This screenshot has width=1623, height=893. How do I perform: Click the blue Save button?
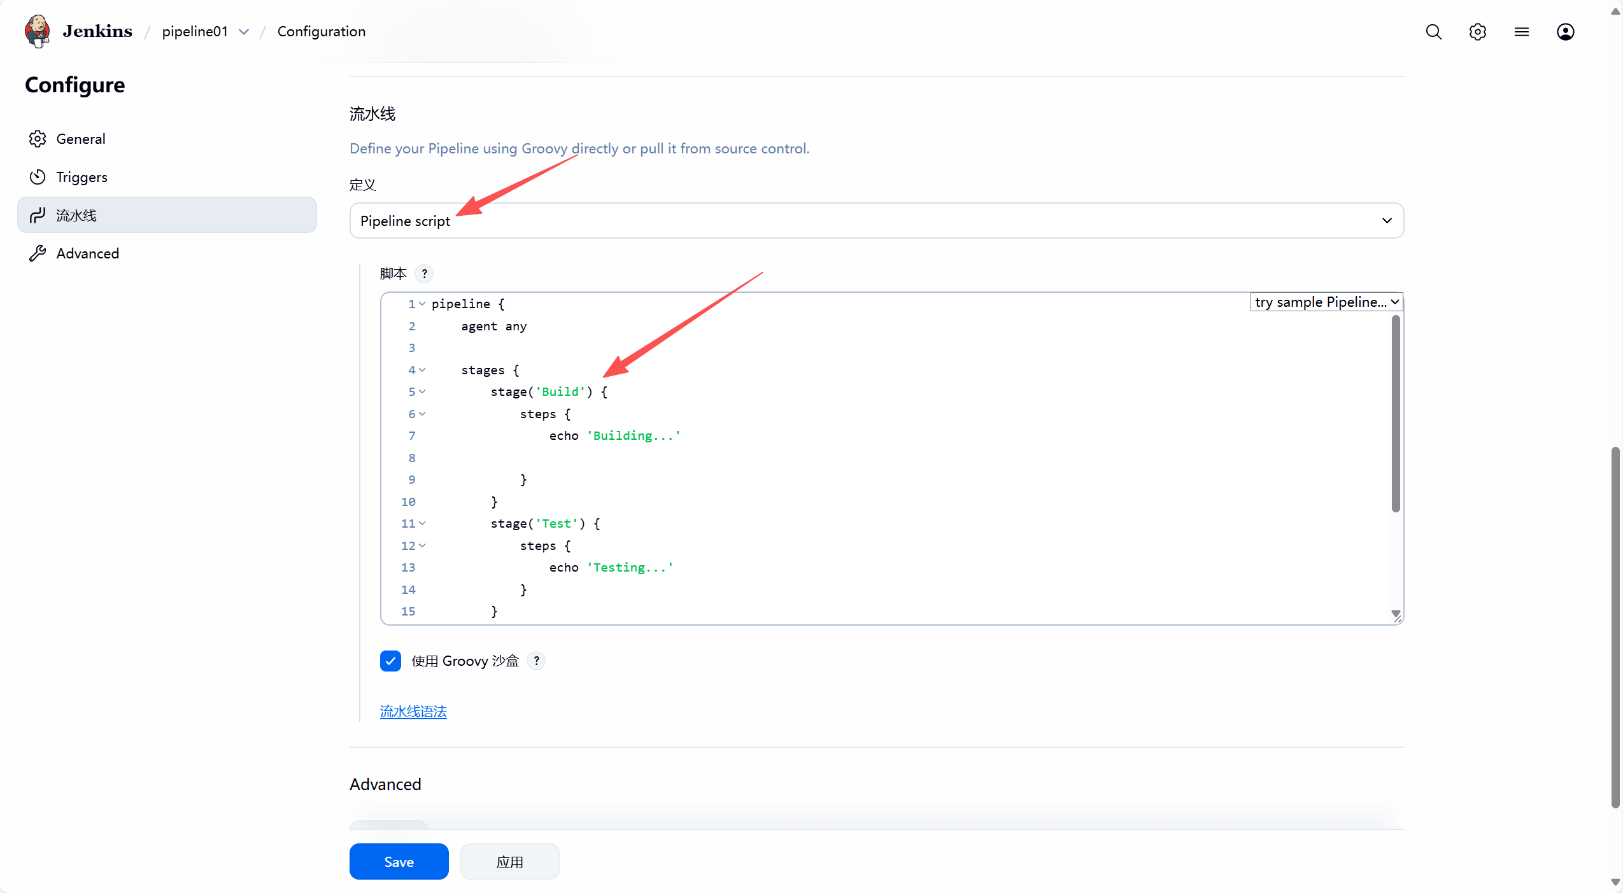(x=399, y=861)
